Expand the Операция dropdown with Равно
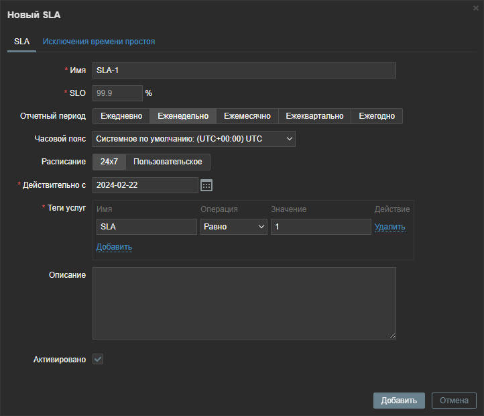 click(x=234, y=227)
